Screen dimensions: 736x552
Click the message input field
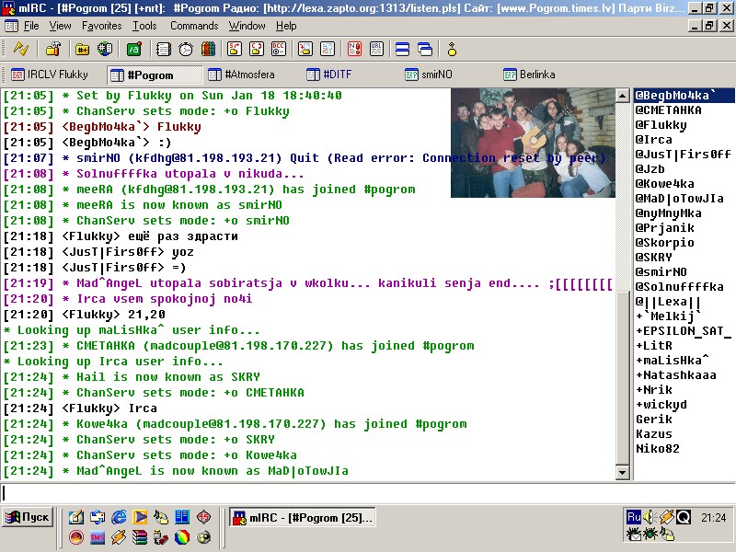[368, 492]
